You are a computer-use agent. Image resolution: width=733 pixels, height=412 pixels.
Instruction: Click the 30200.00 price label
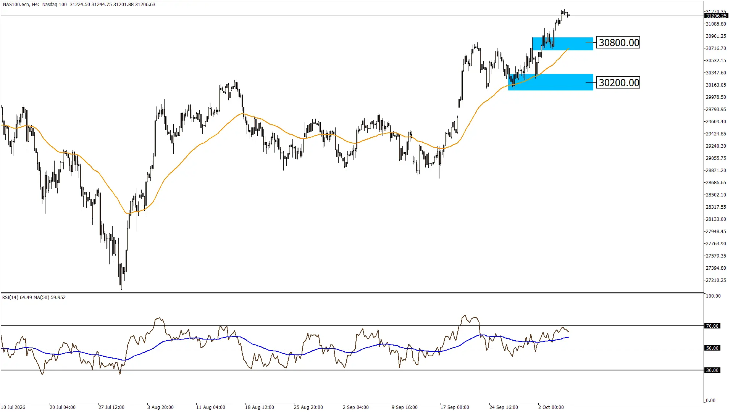(618, 82)
